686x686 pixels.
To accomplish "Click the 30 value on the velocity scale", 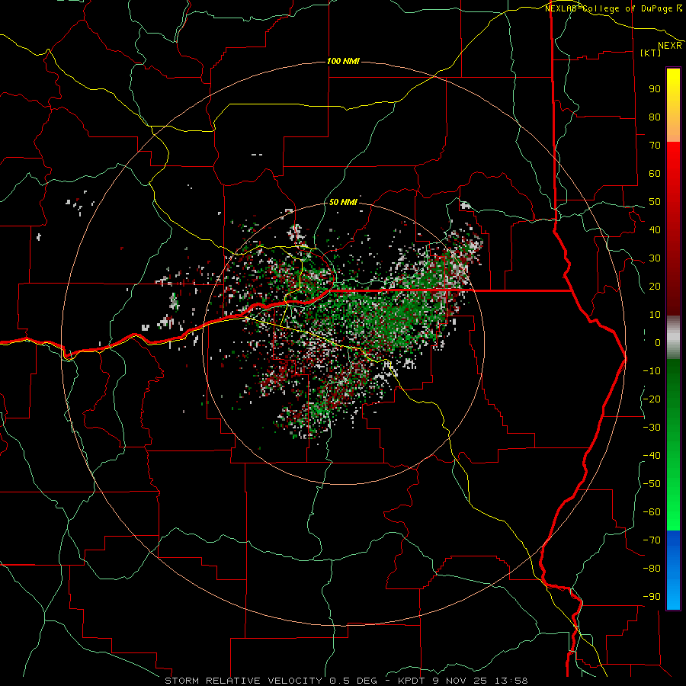I will (655, 258).
